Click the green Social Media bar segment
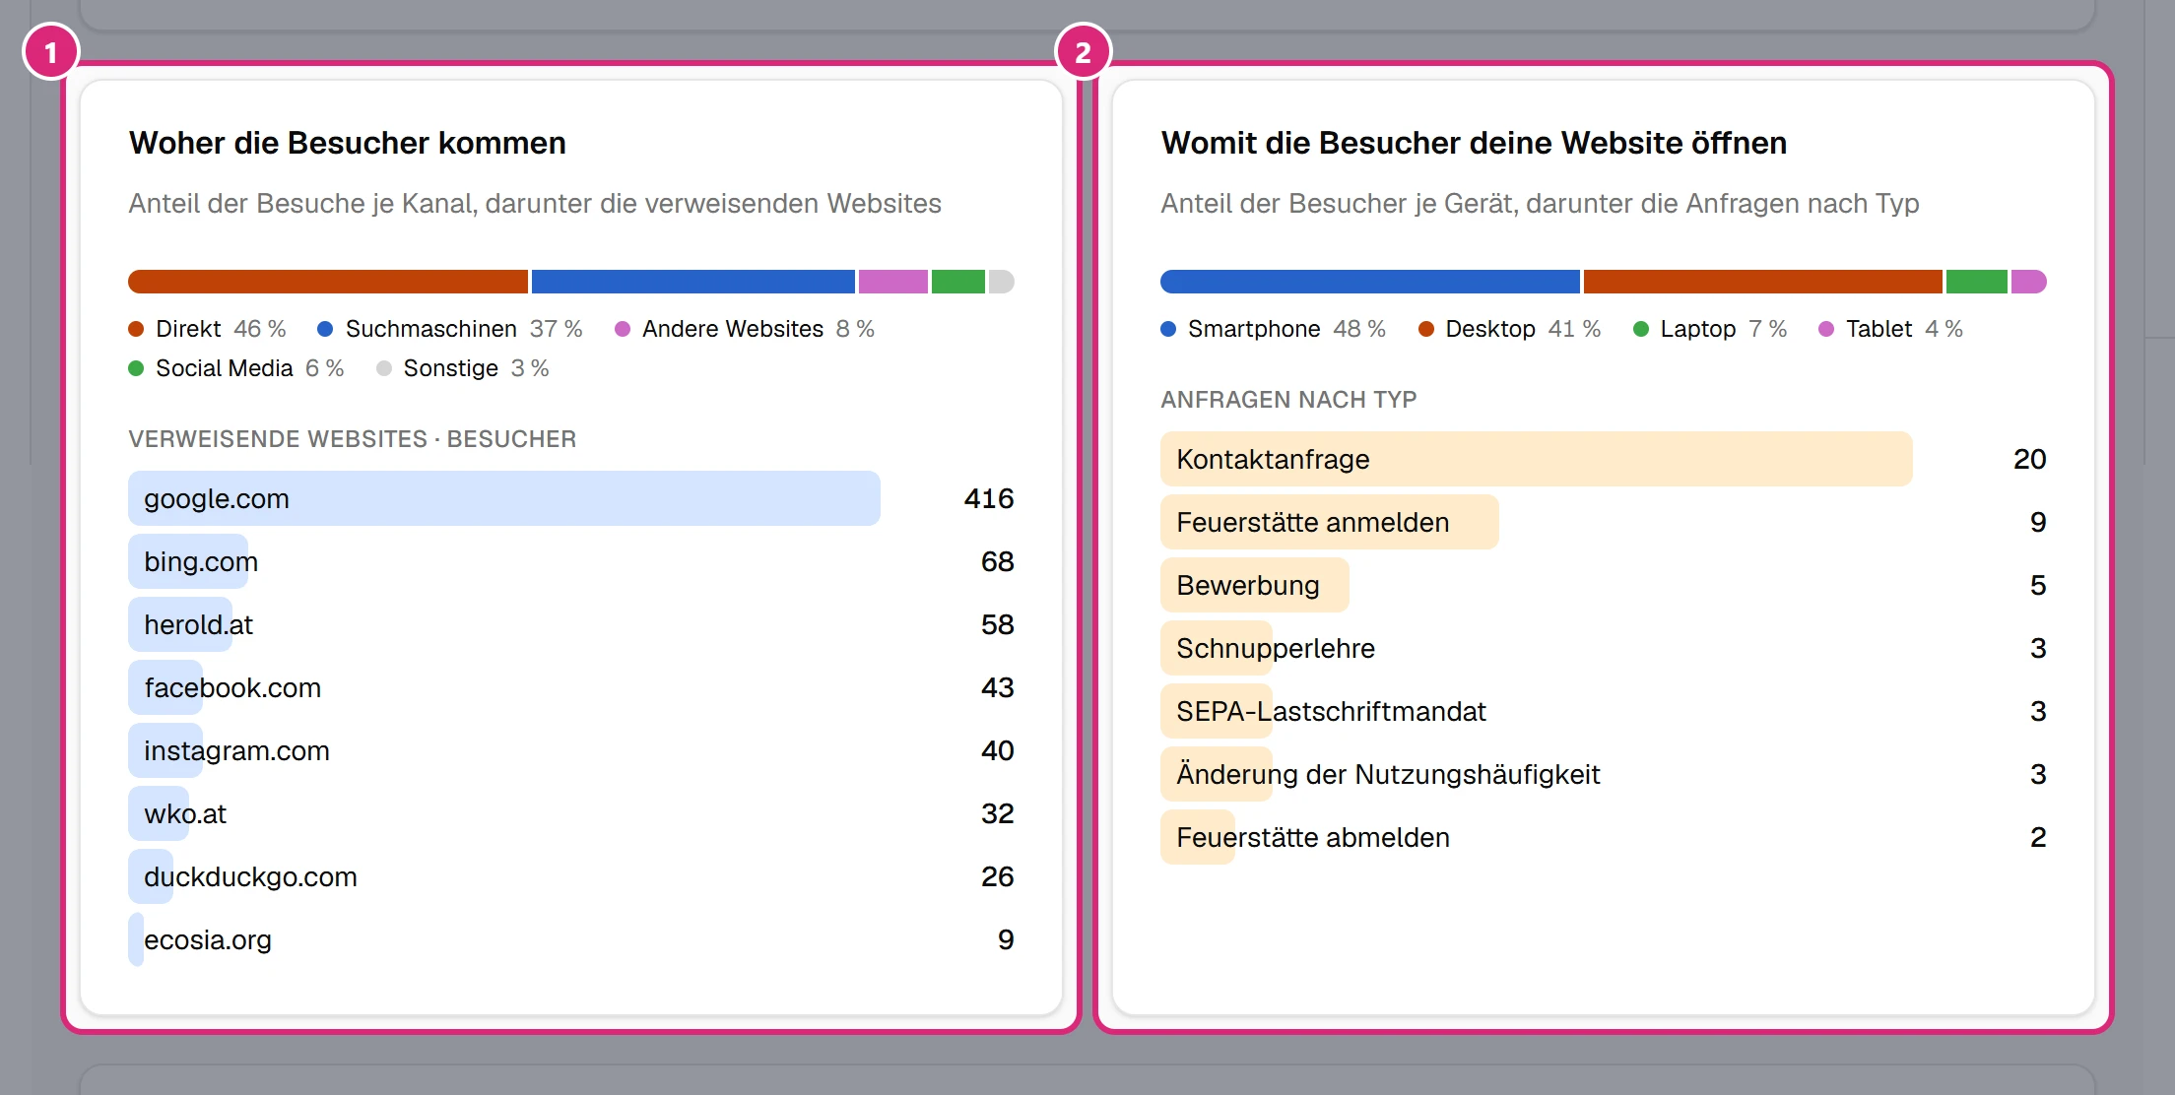Screen dimensions: 2175x1095 pyautogui.click(x=958, y=282)
